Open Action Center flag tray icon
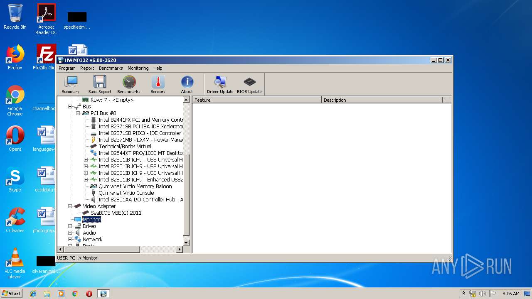This screenshot has width=532, height=299. (x=492, y=294)
